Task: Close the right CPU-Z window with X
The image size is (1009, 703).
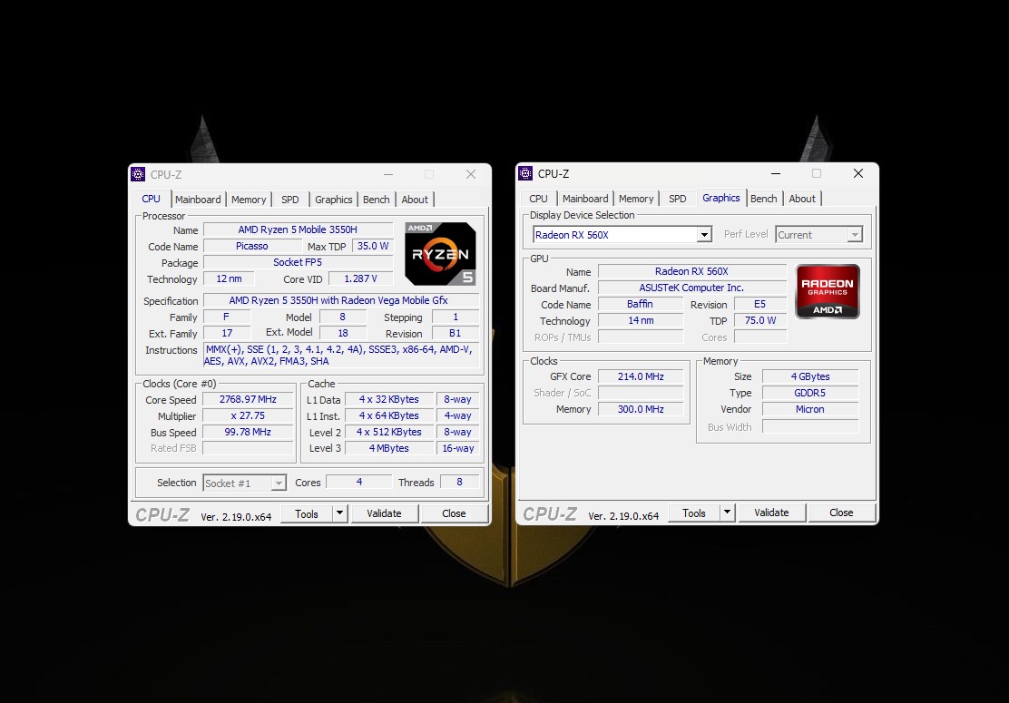Action: pyautogui.click(x=857, y=173)
